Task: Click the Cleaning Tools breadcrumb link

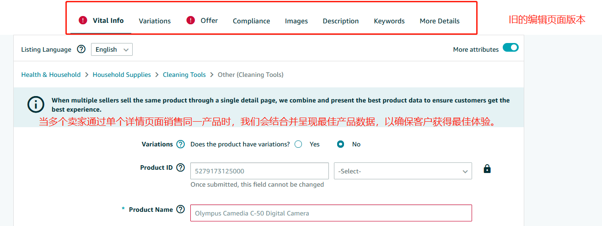Action: [184, 75]
